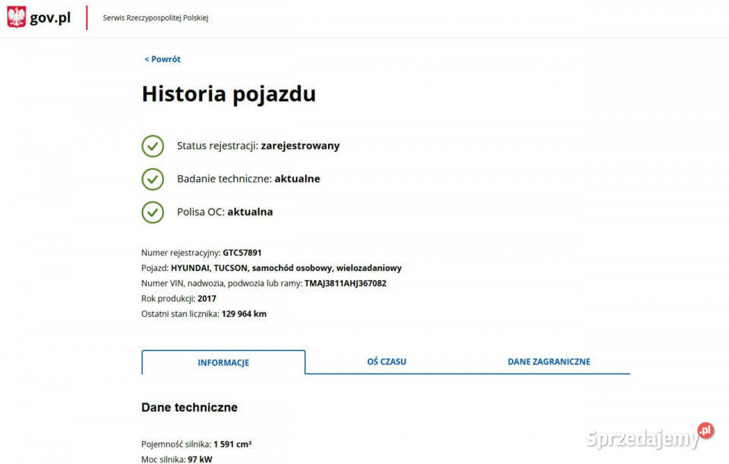This screenshot has height=464, width=729.
Task: Click the production year 2017 value
Action: point(207,298)
